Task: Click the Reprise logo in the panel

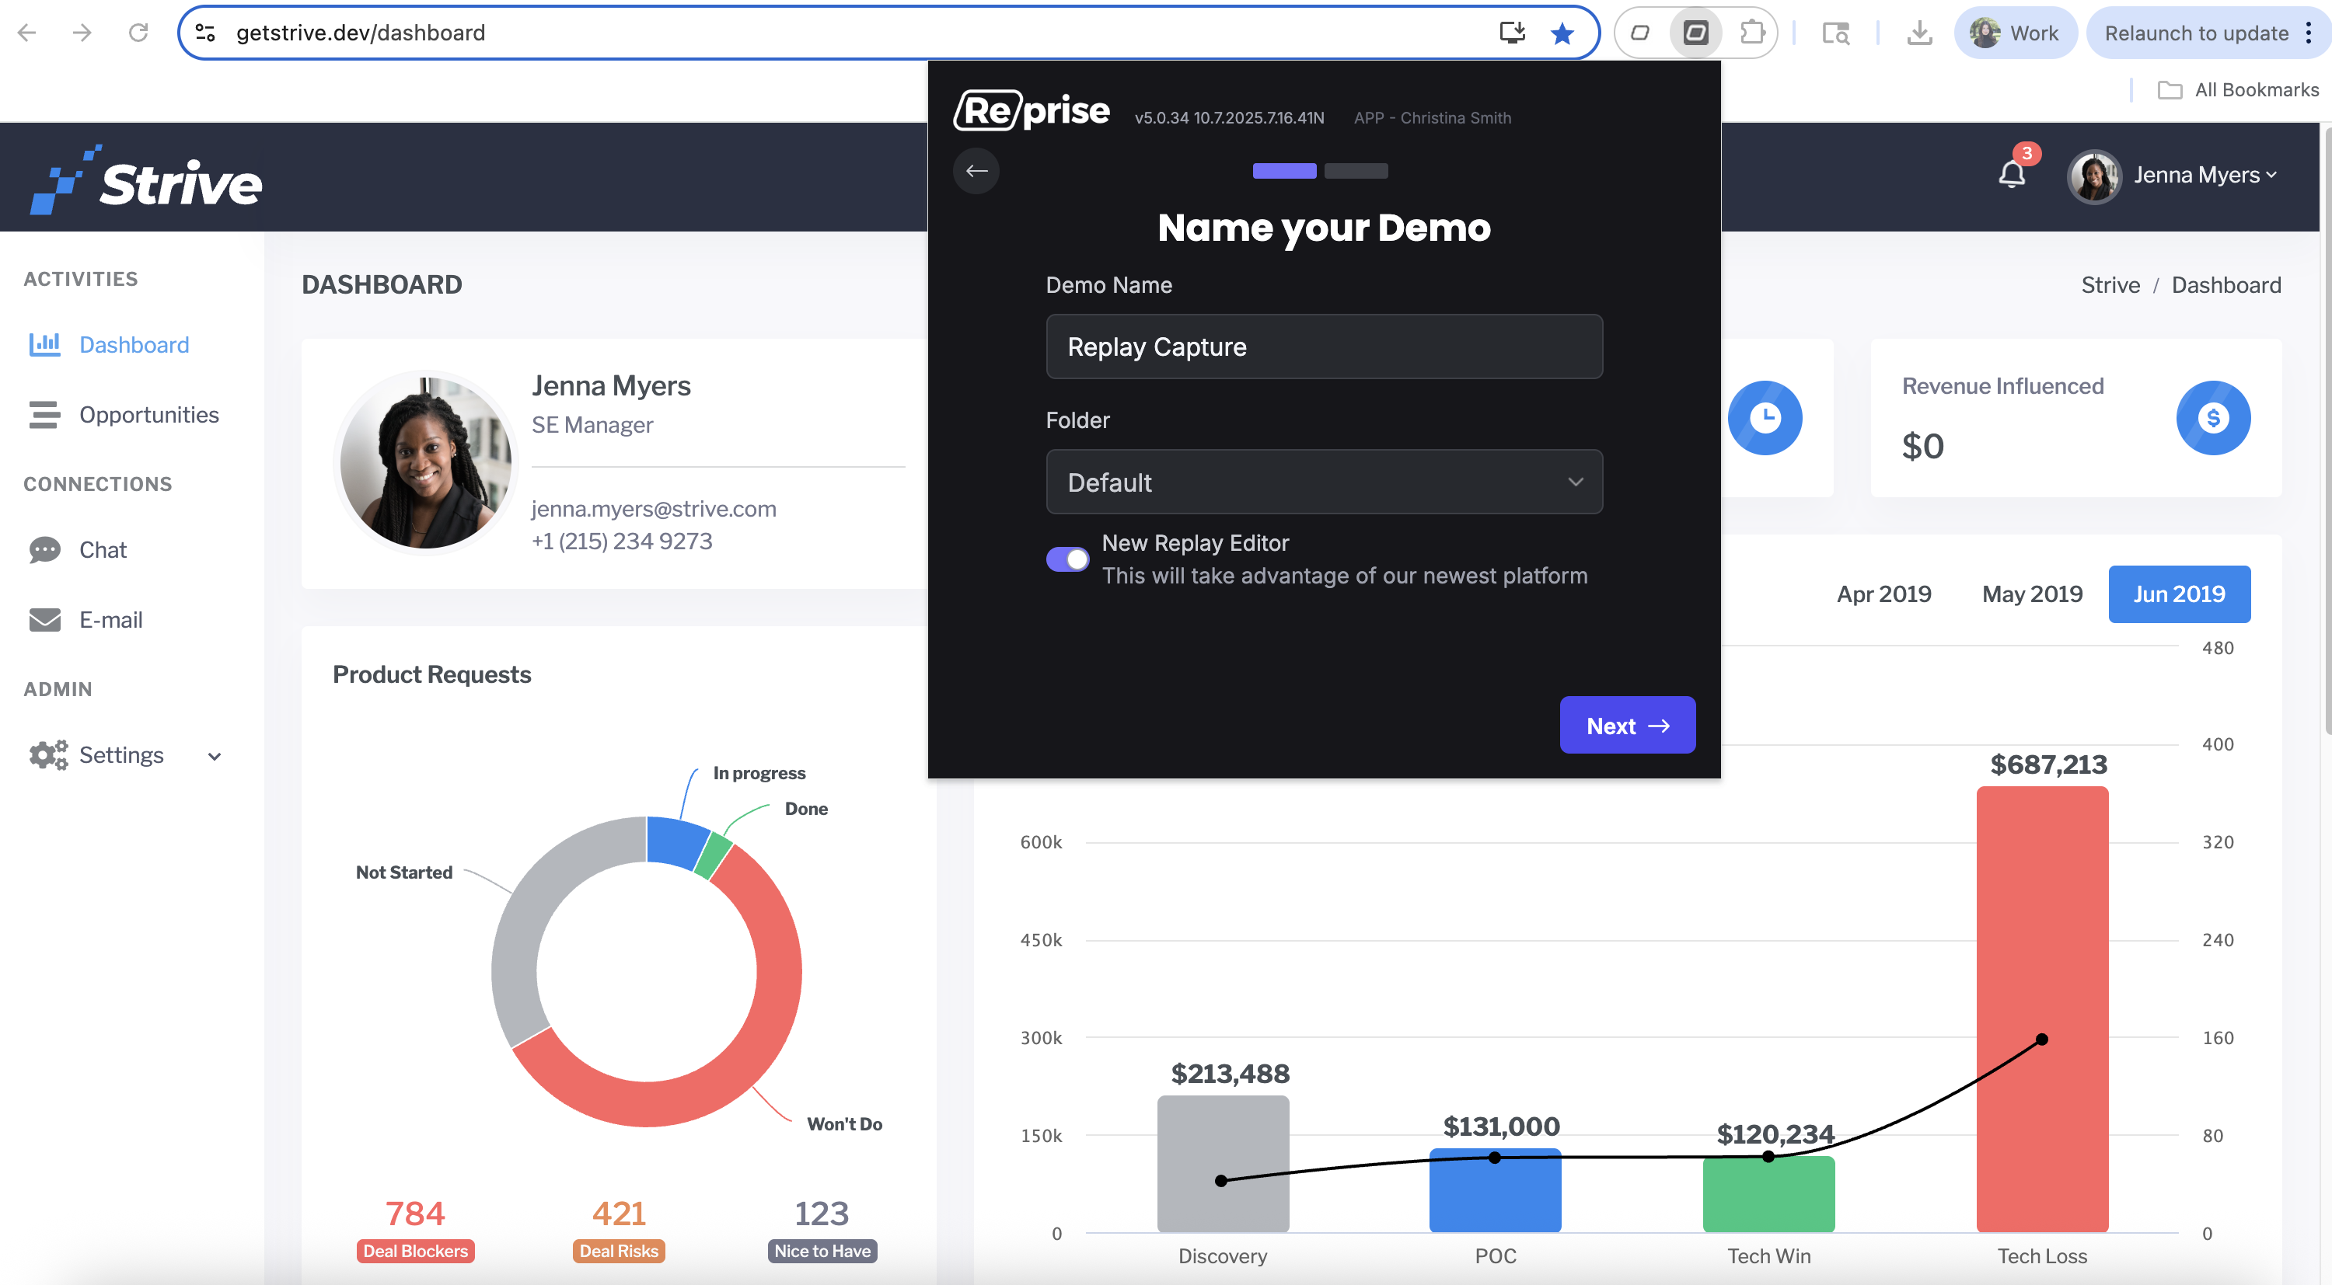Action: [1031, 110]
